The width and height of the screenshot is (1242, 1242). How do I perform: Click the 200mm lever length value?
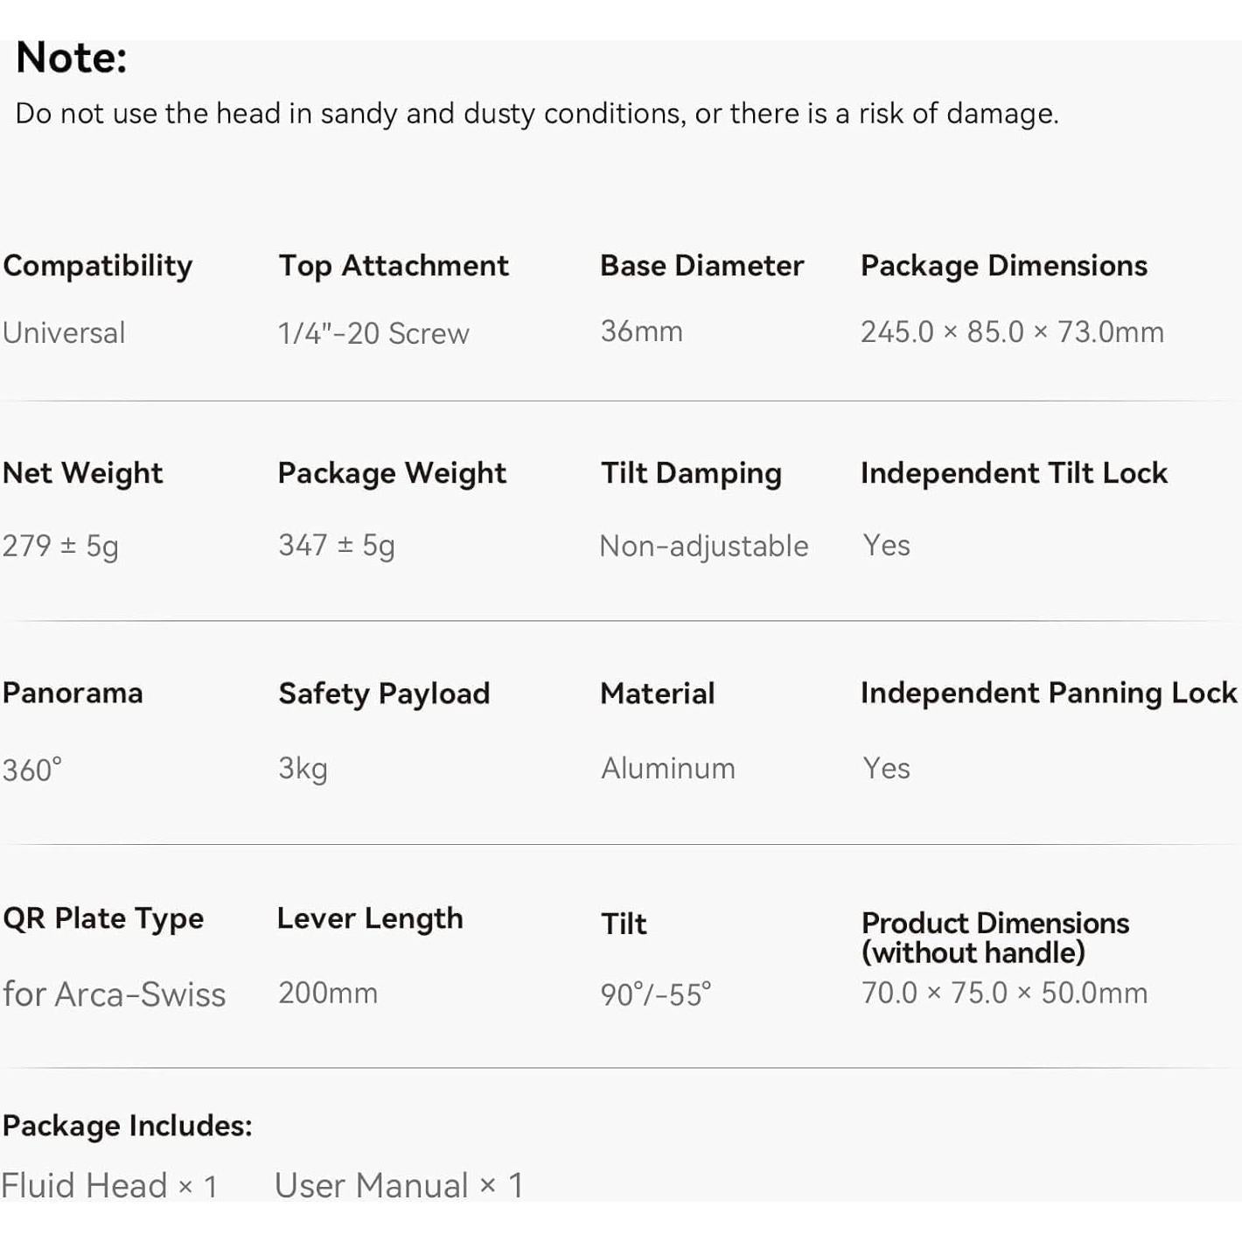(328, 993)
